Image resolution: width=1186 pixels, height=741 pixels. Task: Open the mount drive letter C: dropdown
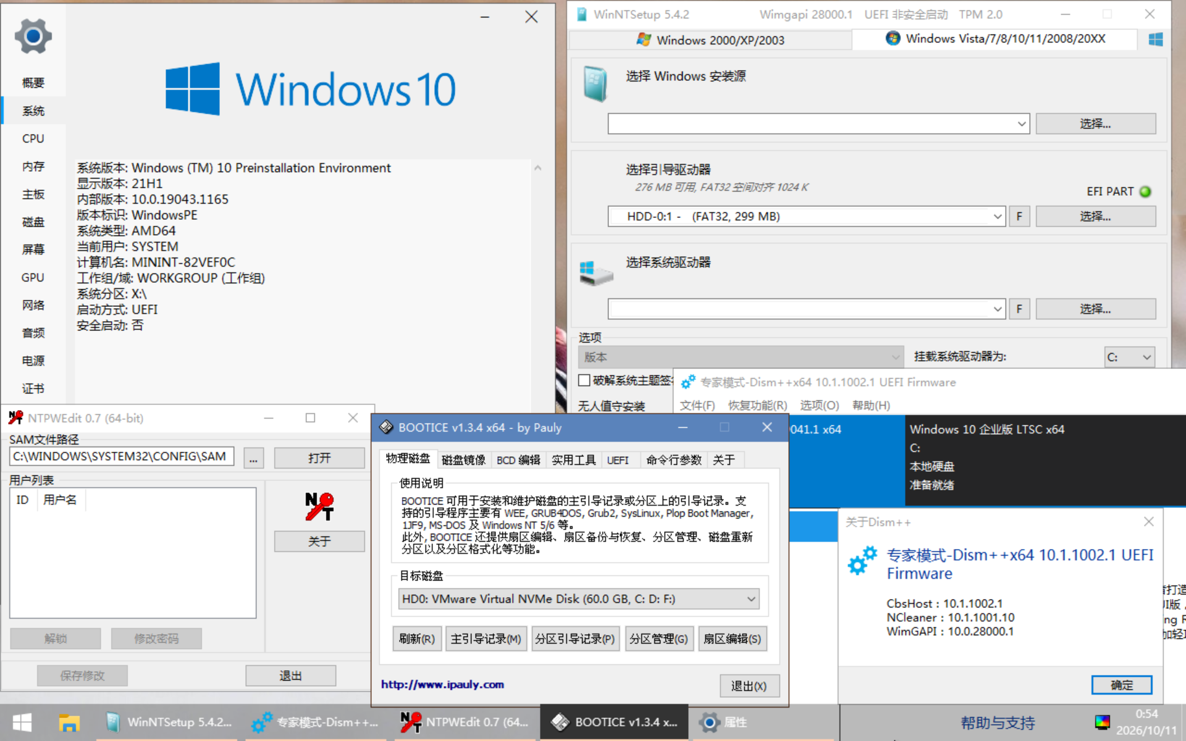(1130, 357)
